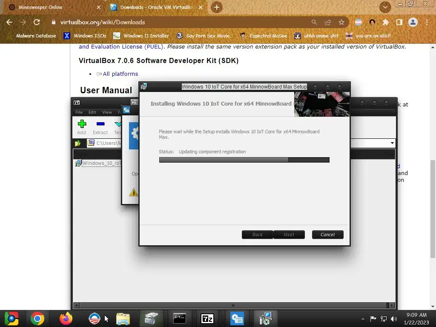Expand the 7-Zip address dropdown arrow

(x=392, y=143)
